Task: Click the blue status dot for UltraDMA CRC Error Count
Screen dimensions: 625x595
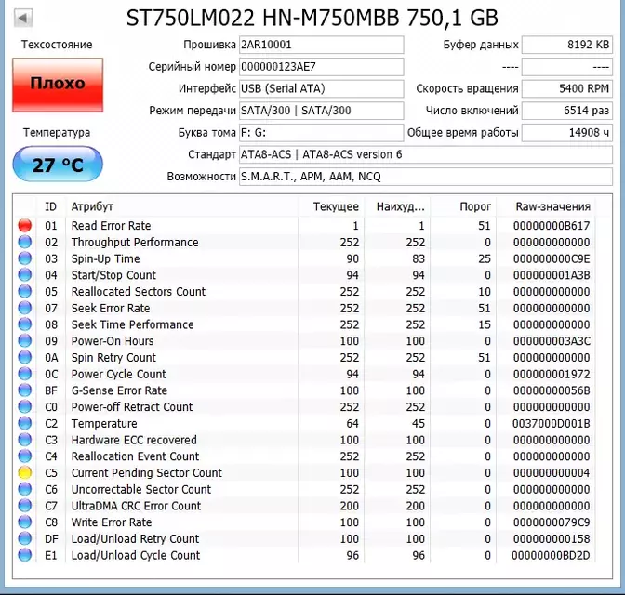Action: (x=25, y=506)
